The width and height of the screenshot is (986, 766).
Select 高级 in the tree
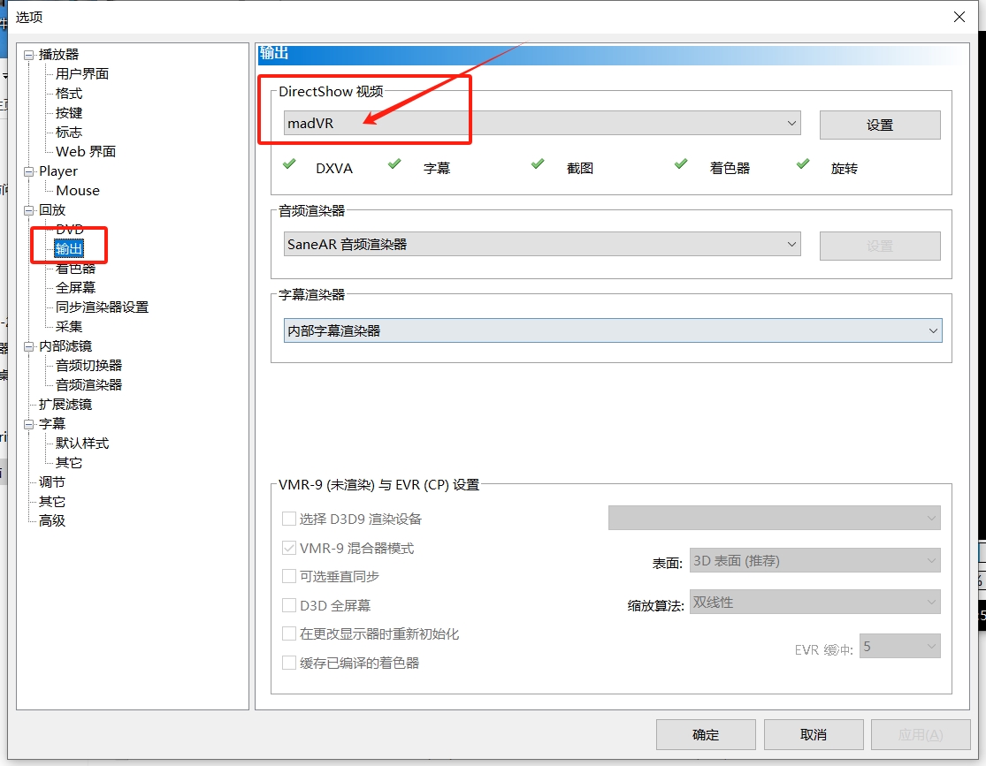tap(51, 521)
